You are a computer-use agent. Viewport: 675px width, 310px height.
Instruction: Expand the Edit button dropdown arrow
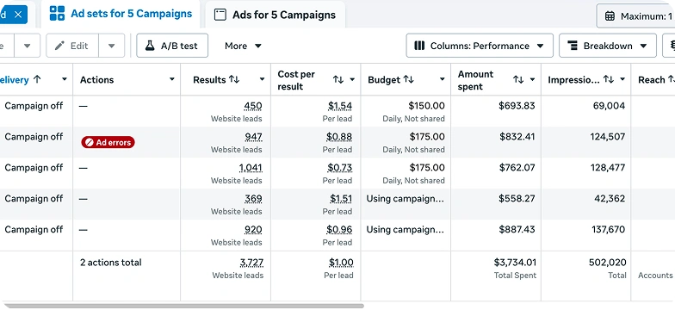(112, 46)
